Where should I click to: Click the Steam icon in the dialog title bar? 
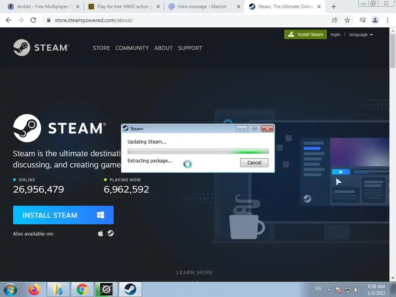pyautogui.click(x=126, y=128)
